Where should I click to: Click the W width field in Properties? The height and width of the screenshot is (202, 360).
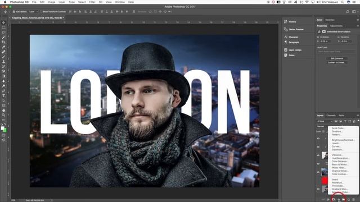[x=326, y=37]
